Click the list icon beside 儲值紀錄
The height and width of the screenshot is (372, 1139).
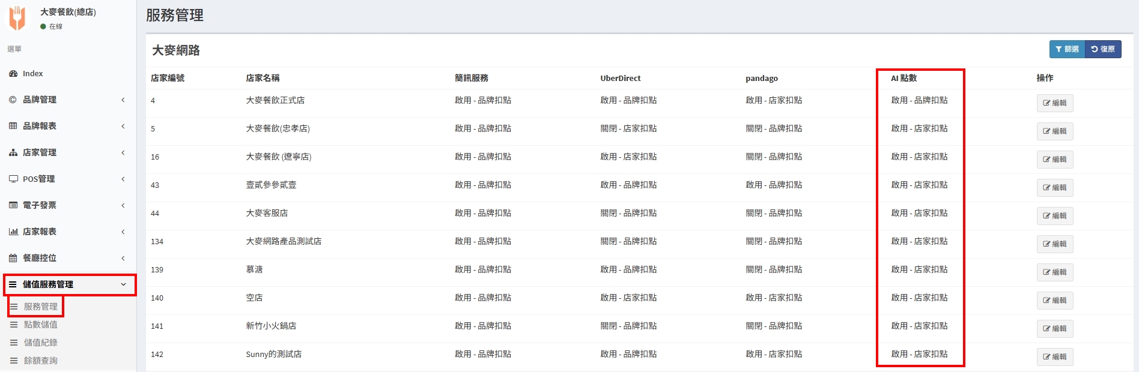click(x=14, y=343)
